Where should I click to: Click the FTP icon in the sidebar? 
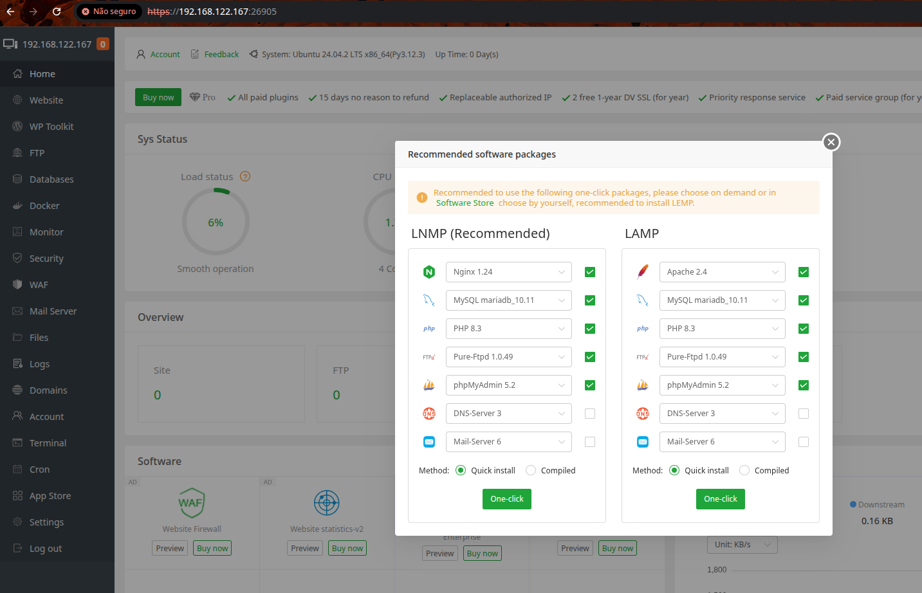pos(17,153)
